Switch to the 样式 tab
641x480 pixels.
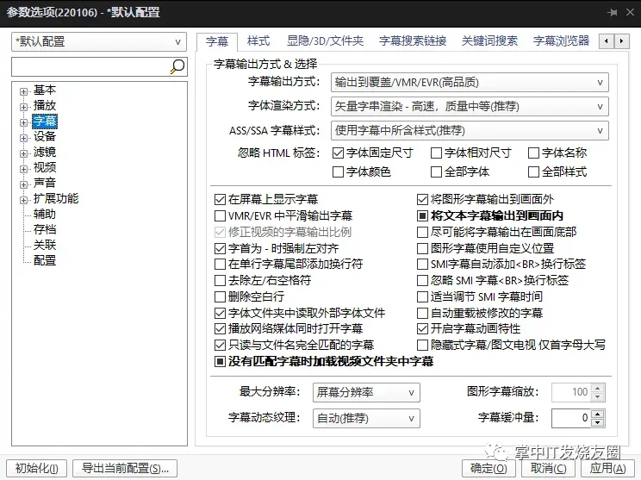click(x=258, y=41)
